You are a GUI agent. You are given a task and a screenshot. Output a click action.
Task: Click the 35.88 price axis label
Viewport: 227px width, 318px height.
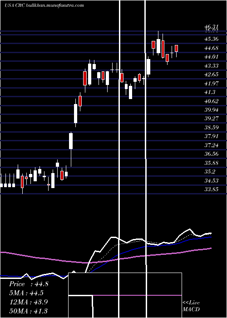point(212,163)
